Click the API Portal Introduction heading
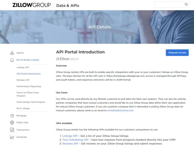Image resolution: width=194 pixels, height=151 pixels. click(80, 52)
